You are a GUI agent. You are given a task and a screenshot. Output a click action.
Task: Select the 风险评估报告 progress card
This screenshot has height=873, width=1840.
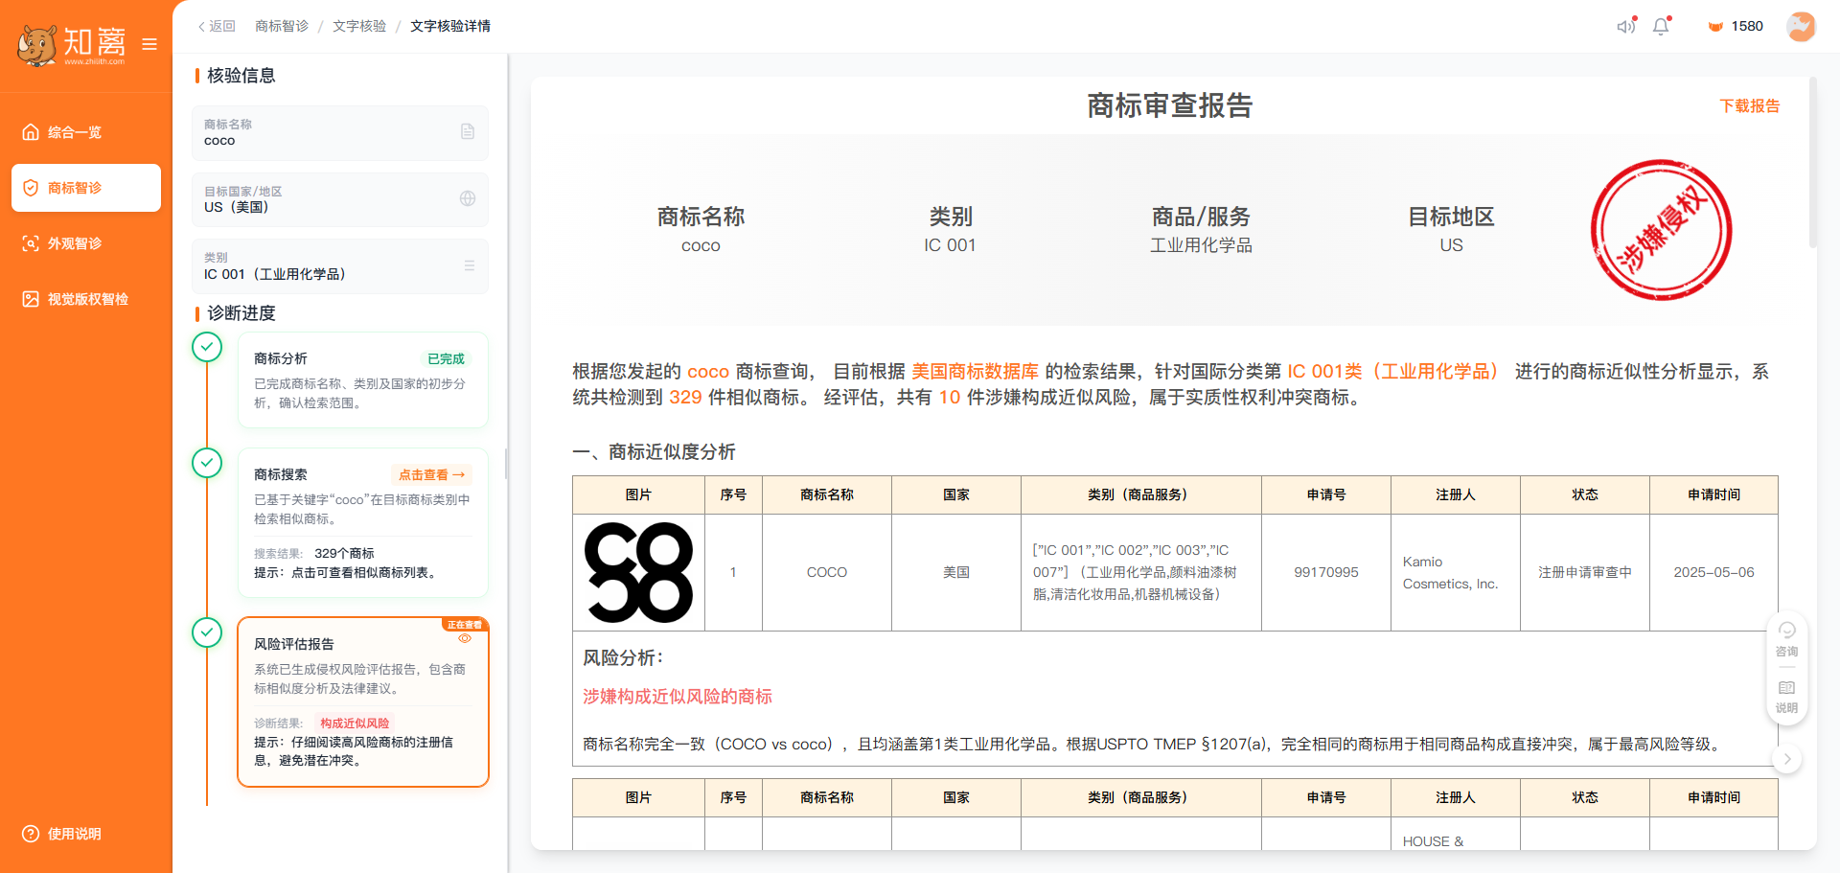point(363,702)
